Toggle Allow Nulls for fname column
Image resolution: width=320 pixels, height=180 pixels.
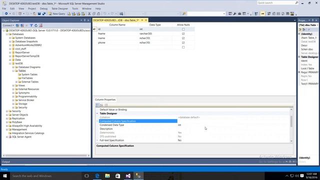tap(183, 33)
